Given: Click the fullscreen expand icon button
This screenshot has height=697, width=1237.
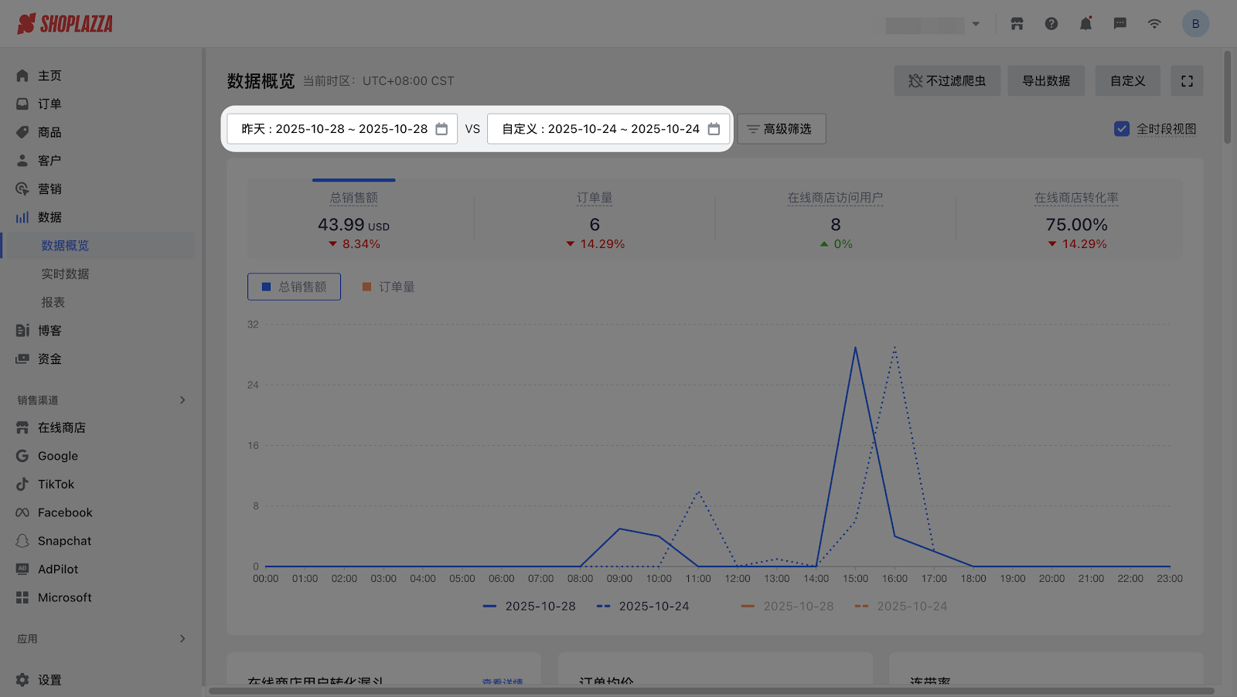Looking at the screenshot, I should pyautogui.click(x=1187, y=81).
